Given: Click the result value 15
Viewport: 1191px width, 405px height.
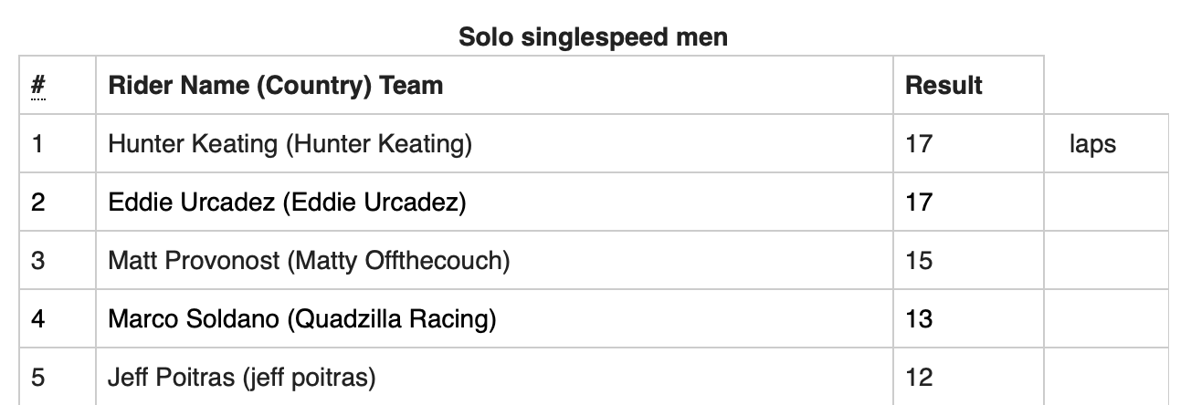Looking at the screenshot, I should (x=919, y=261).
